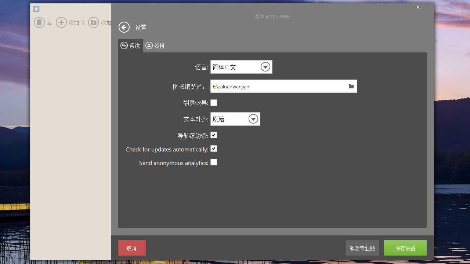The image size is (470, 264).
Task: Open the Library view via book icon
Action: (x=39, y=22)
